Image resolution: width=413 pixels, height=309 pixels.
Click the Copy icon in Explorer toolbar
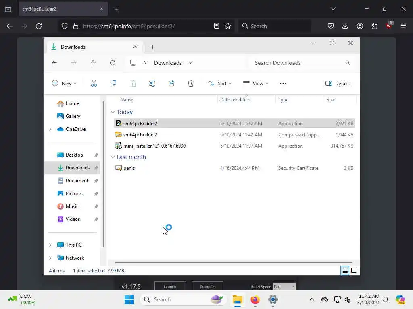coord(113,84)
